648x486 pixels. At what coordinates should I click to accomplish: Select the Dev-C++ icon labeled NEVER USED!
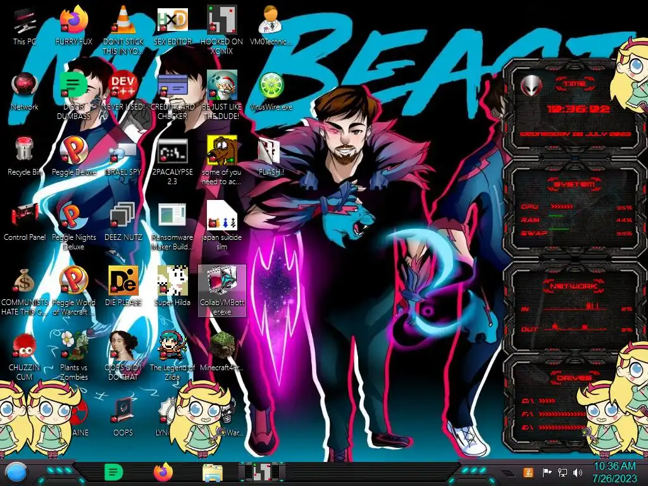click(x=123, y=92)
